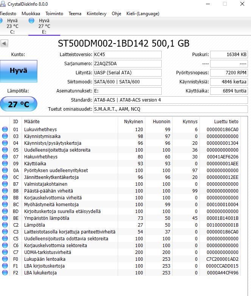
Task: Click status orb for C5 odottavia sektoreita
Action: tap(5, 238)
